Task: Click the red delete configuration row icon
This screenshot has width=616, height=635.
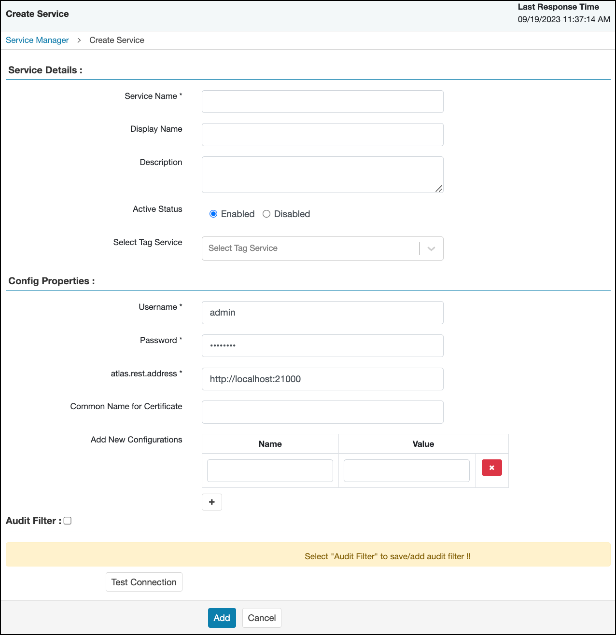Action: [x=491, y=468]
